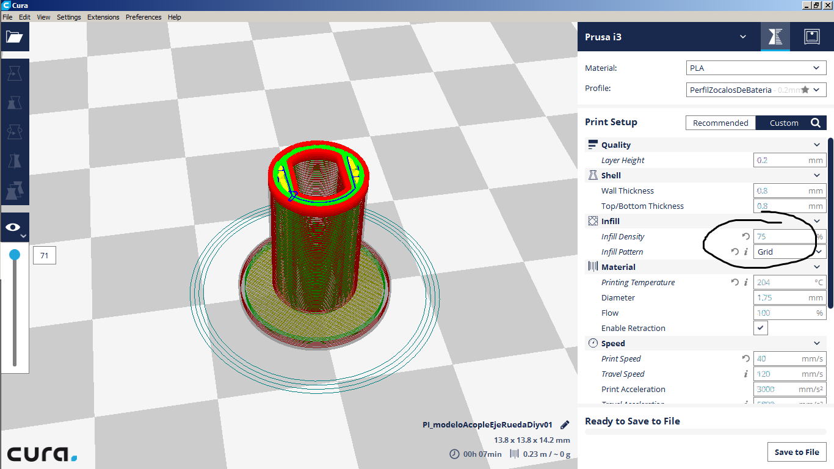Viewport: 834px width, 469px height.
Task: Reset Infill Pattern with revert arrow
Action: pyautogui.click(x=735, y=252)
